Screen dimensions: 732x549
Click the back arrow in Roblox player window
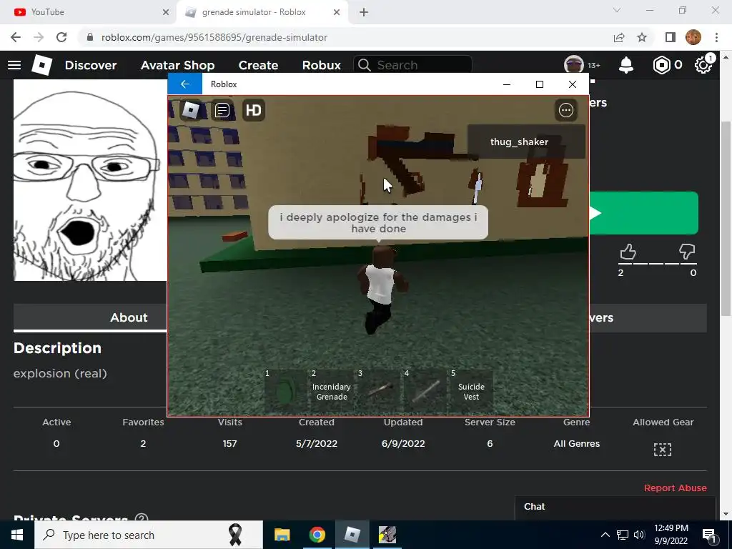(185, 84)
